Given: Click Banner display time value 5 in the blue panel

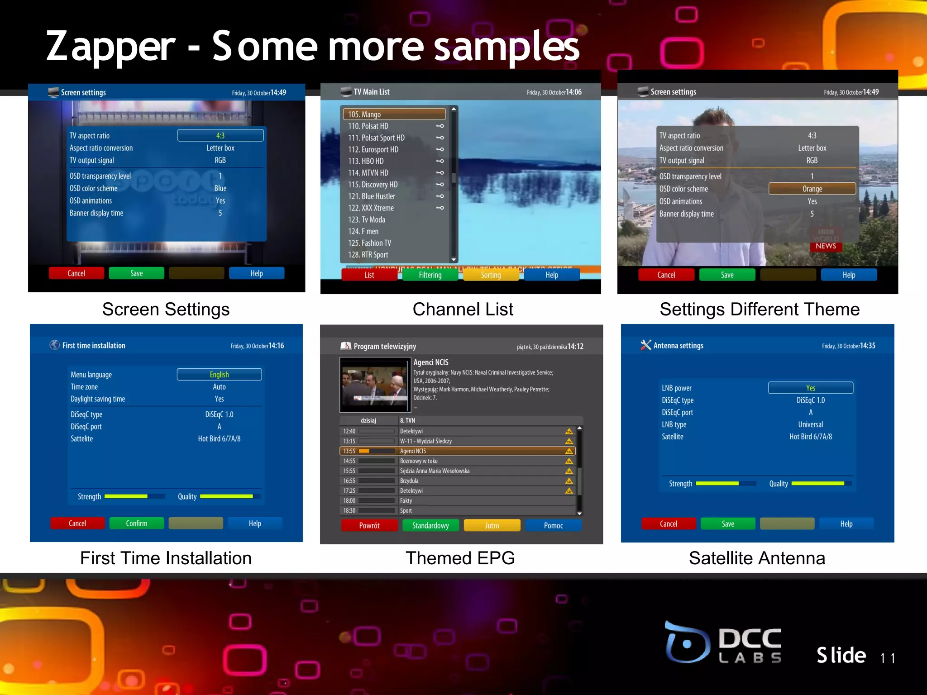Looking at the screenshot, I should click(220, 213).
